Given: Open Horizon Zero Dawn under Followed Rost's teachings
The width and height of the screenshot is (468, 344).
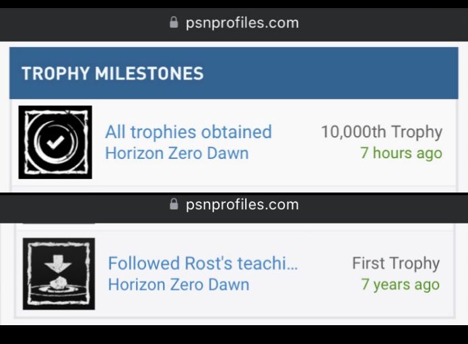Looking at the screenshot, I should [x=178, y=284].
